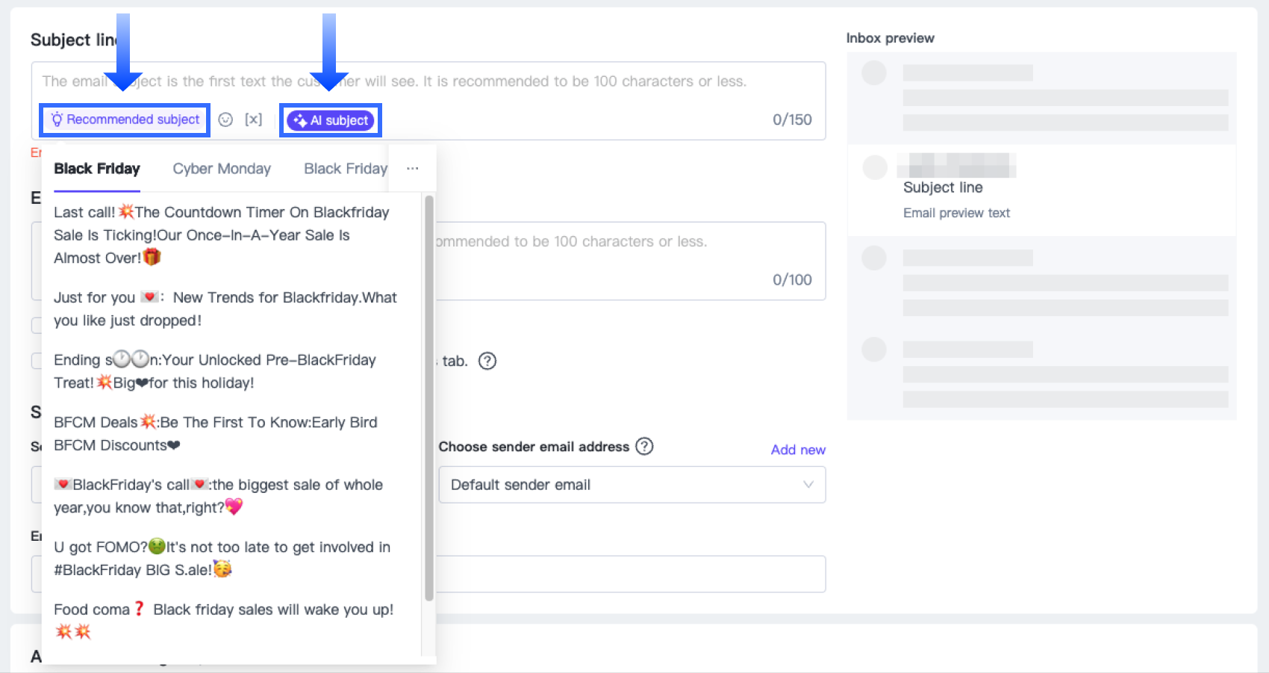
Task: Open the Add new link for sender emails
Action: 798,450
